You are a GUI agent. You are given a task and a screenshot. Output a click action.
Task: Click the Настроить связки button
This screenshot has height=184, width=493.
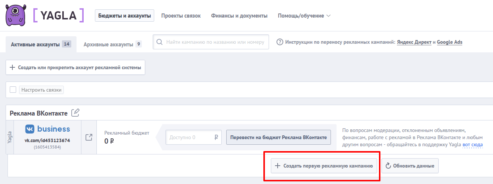coord(41,90)
